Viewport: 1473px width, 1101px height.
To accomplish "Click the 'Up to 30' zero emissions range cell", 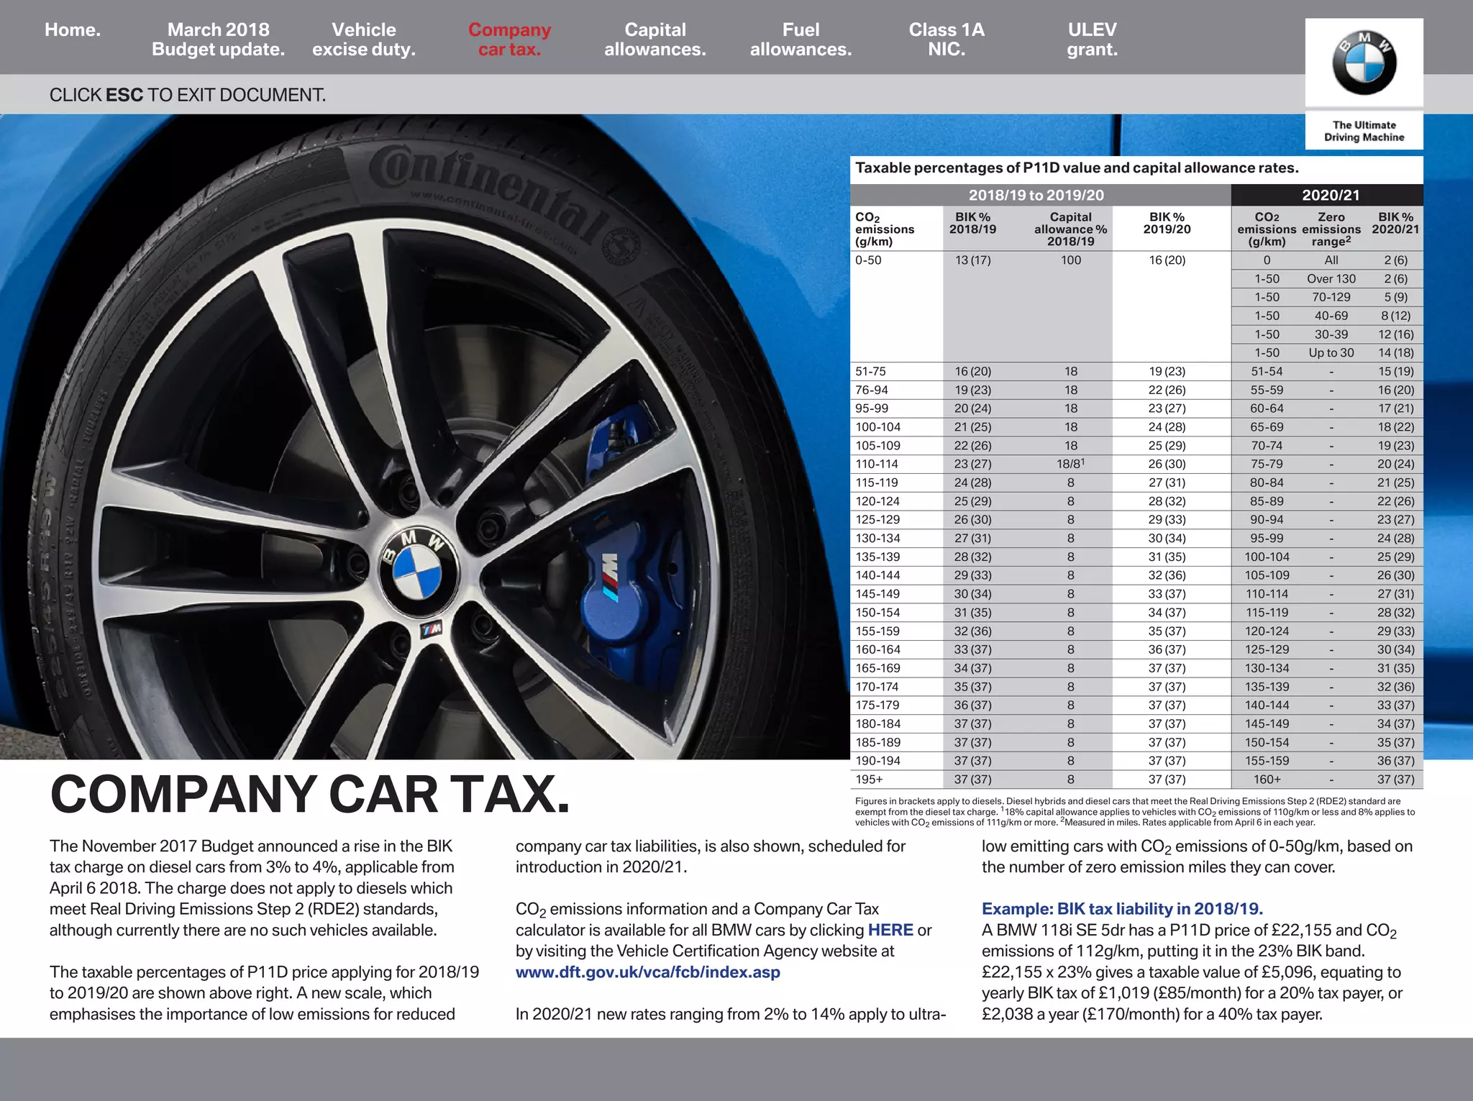I will coord(1331,353).
